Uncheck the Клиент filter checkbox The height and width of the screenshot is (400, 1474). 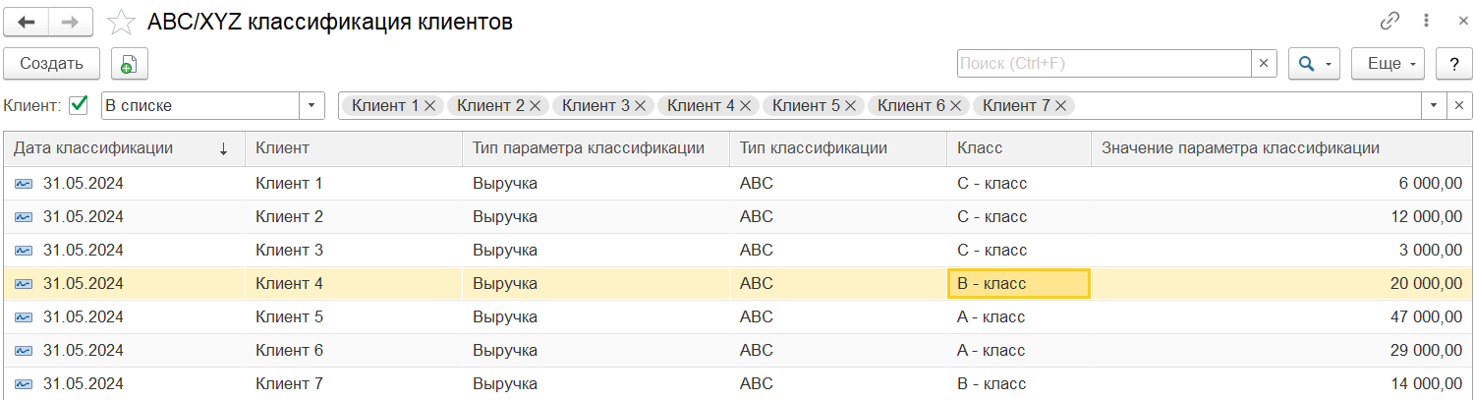click(79, 105)
